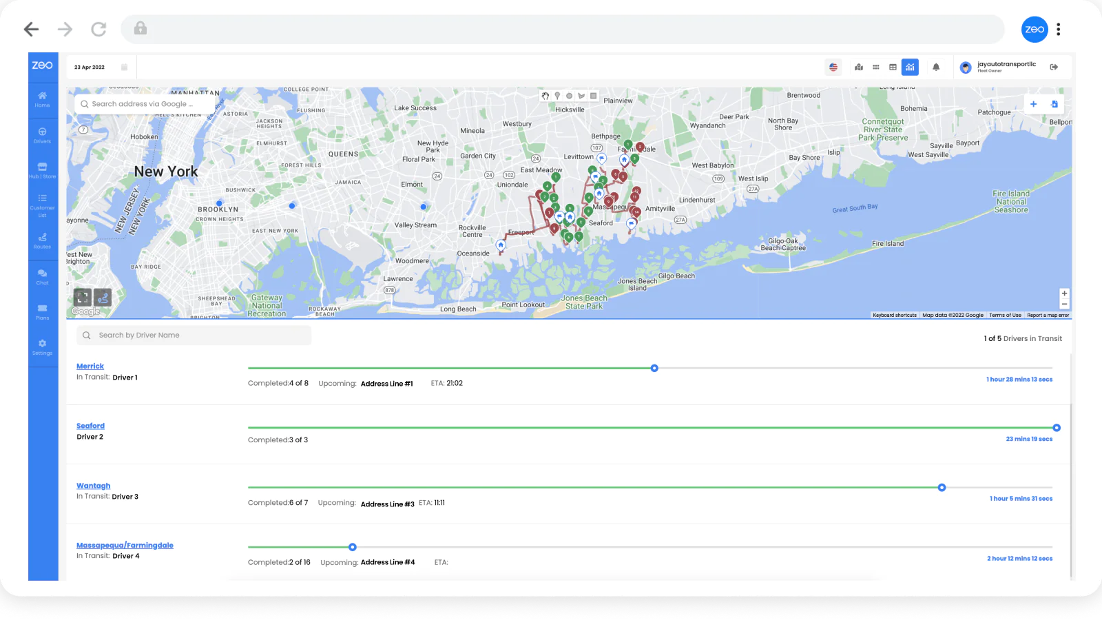Click the Zeo browser extension icon

pos(1035,30)
